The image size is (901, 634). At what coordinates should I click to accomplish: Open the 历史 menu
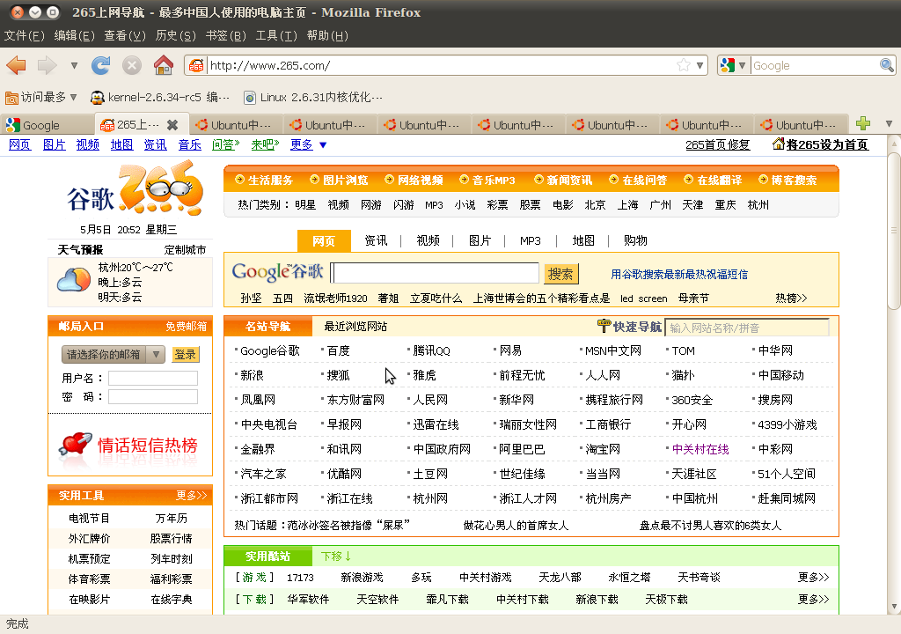175,36
